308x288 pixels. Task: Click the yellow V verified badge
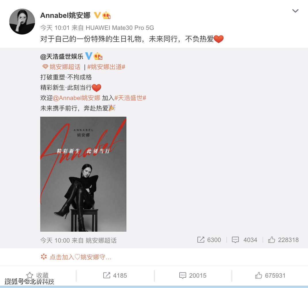pyautogui.click(x=97, y=15)
